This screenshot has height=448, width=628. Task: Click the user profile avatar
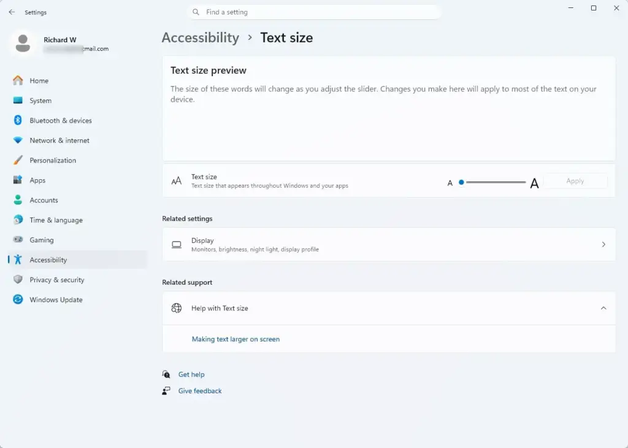point(23,44)
